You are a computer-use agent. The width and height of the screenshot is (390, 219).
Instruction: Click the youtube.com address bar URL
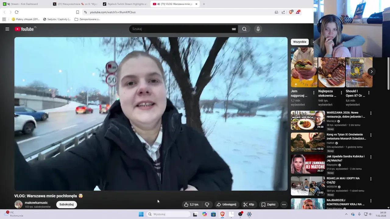tap(113, 12)
